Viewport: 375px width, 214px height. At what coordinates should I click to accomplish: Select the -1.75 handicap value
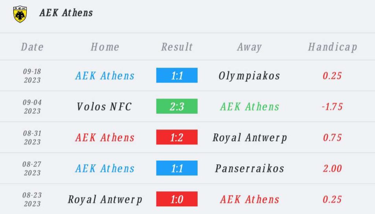click(x=332, y=107)
